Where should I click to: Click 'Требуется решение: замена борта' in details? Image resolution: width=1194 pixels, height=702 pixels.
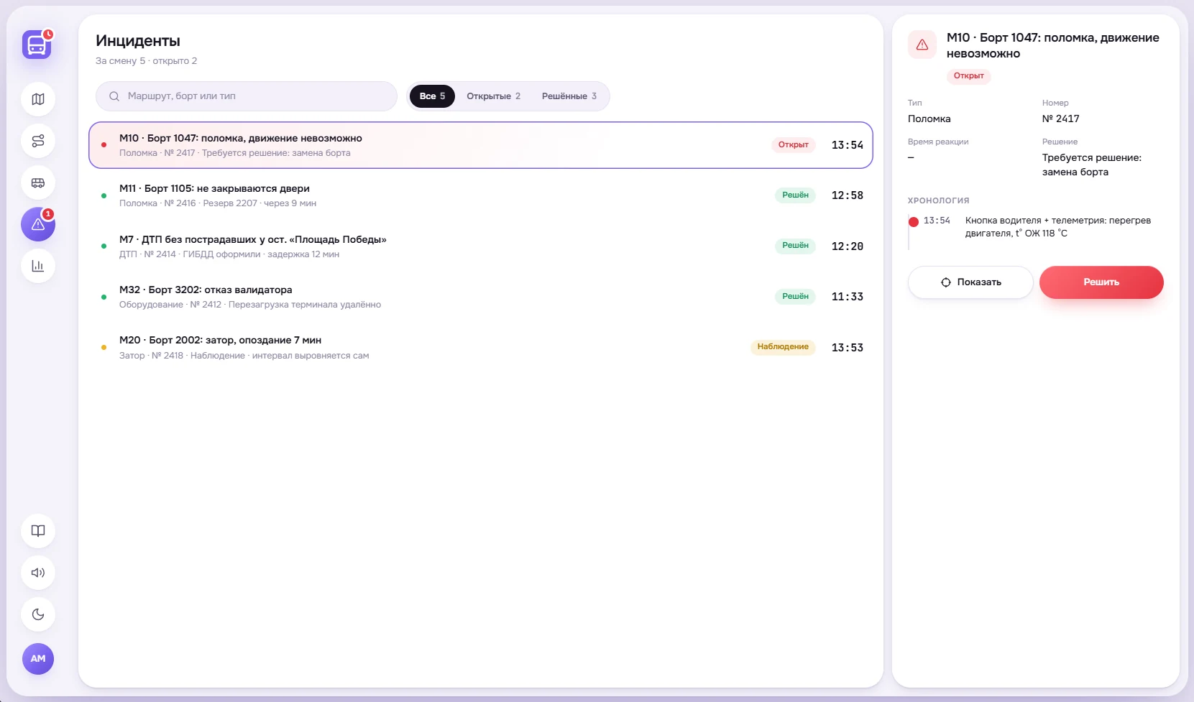coord(1092,165)
